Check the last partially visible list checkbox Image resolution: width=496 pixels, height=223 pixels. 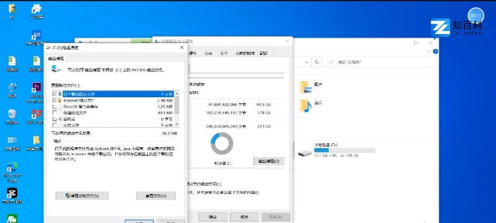point(55,125)
